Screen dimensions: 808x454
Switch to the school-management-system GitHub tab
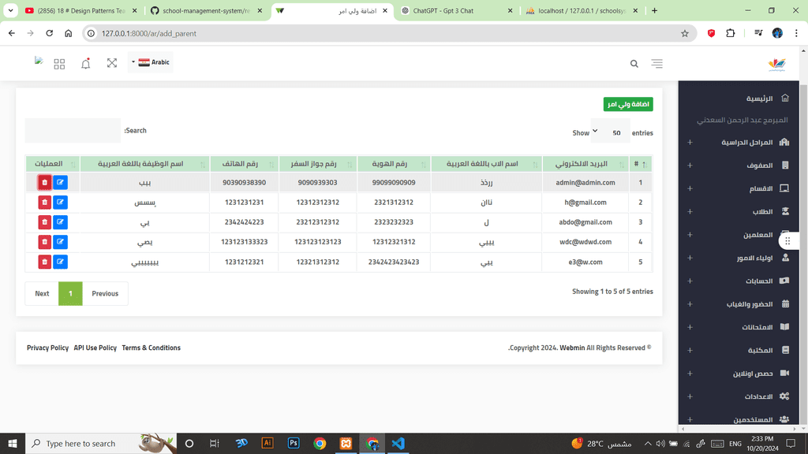tap(206, 11)
